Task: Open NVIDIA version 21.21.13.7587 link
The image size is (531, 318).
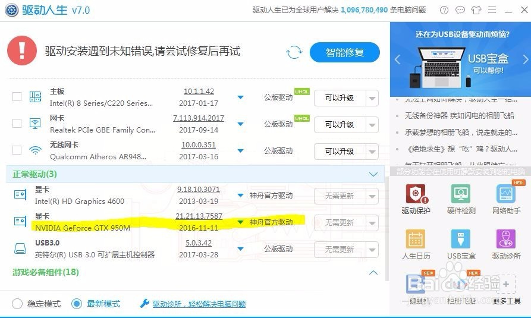Action: click(x=199, y=216)
